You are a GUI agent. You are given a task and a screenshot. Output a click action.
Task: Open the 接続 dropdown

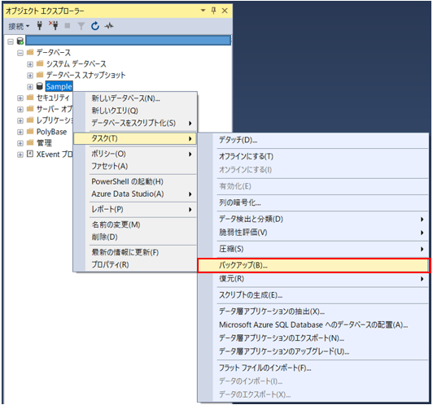click(19, 26)
